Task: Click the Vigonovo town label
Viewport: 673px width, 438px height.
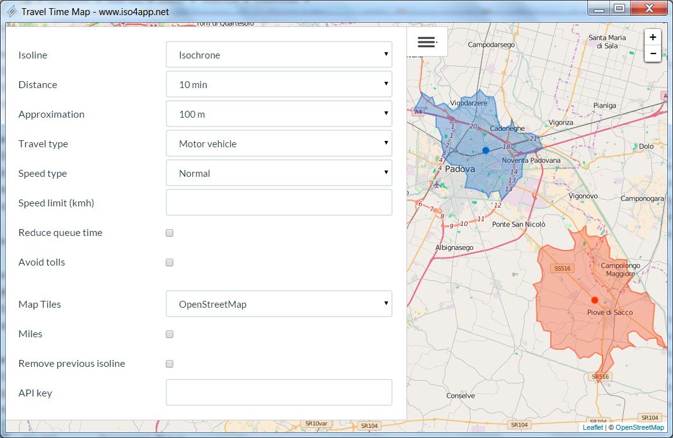Action: pos(583,196)
